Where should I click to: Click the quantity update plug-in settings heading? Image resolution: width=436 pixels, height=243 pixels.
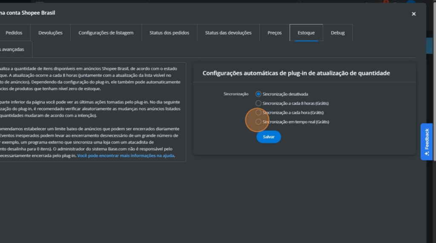(296, 73)
